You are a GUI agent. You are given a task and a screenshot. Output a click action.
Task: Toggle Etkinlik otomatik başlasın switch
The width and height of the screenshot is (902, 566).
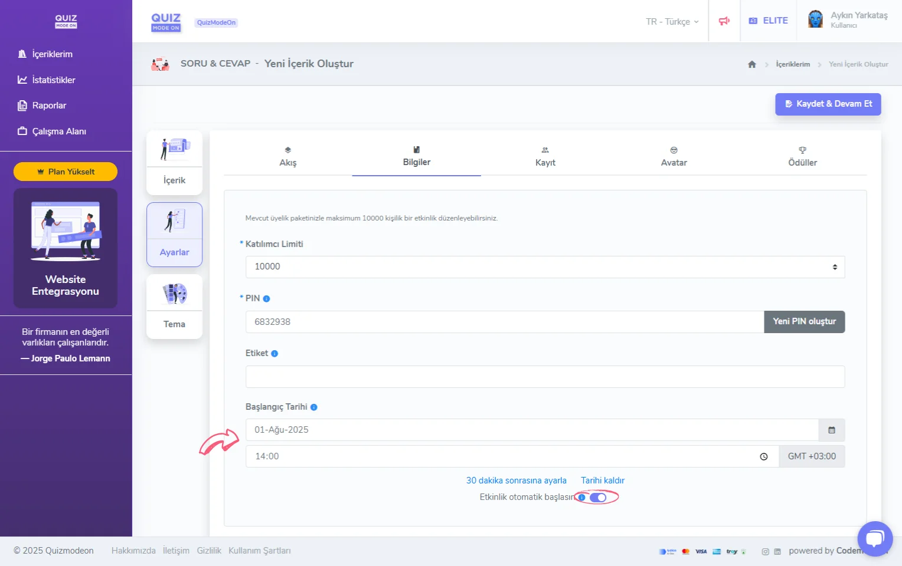click(598, 498)
